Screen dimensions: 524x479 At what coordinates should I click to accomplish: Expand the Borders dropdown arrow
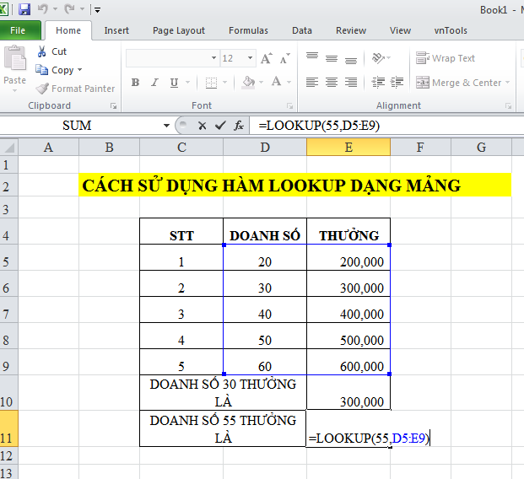pyautogui.click(x=225, y=83)
